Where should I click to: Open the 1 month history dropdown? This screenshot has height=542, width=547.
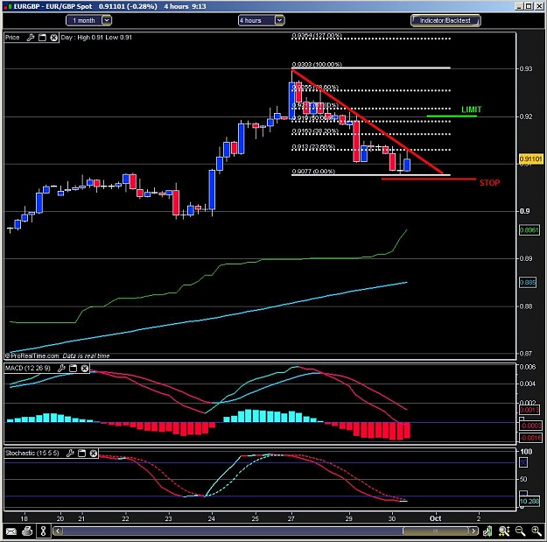tap(88, 21)
